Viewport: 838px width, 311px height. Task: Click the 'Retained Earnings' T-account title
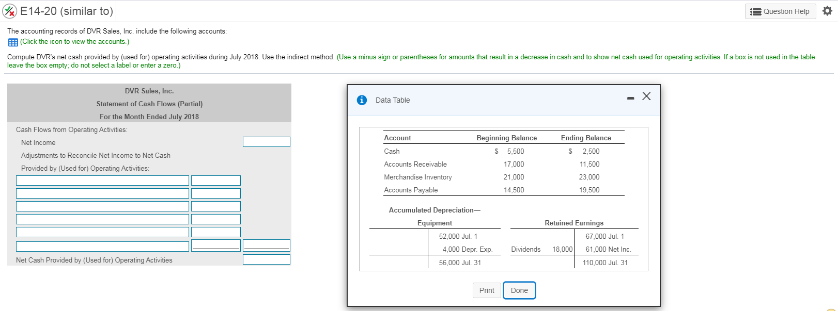point(574,223)
